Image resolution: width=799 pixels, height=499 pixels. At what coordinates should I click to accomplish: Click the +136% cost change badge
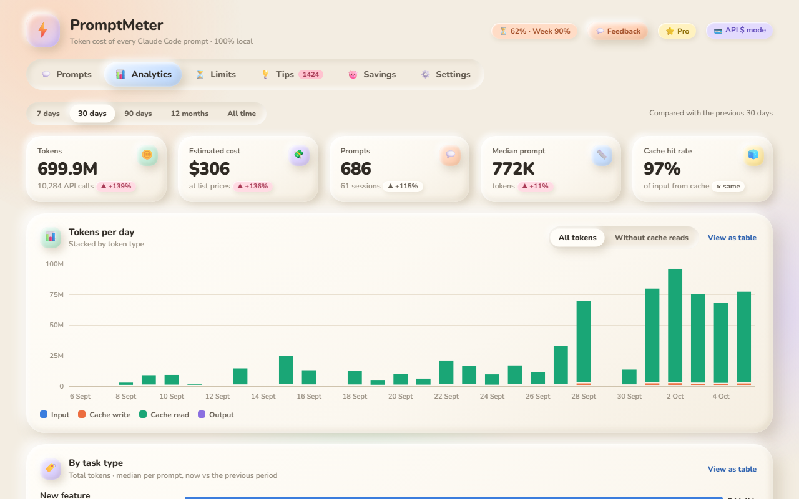pyautogui.click(x=253, y=186)
